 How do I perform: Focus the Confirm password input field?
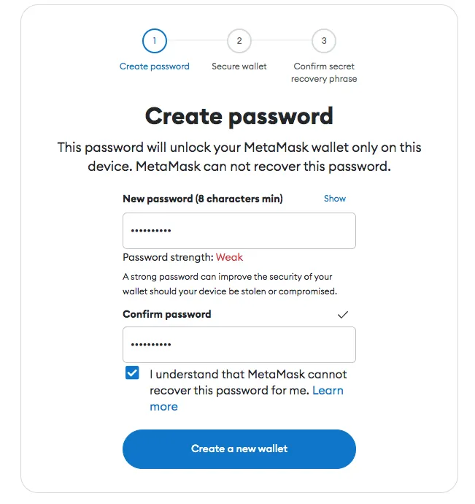[x=239, y=345]
